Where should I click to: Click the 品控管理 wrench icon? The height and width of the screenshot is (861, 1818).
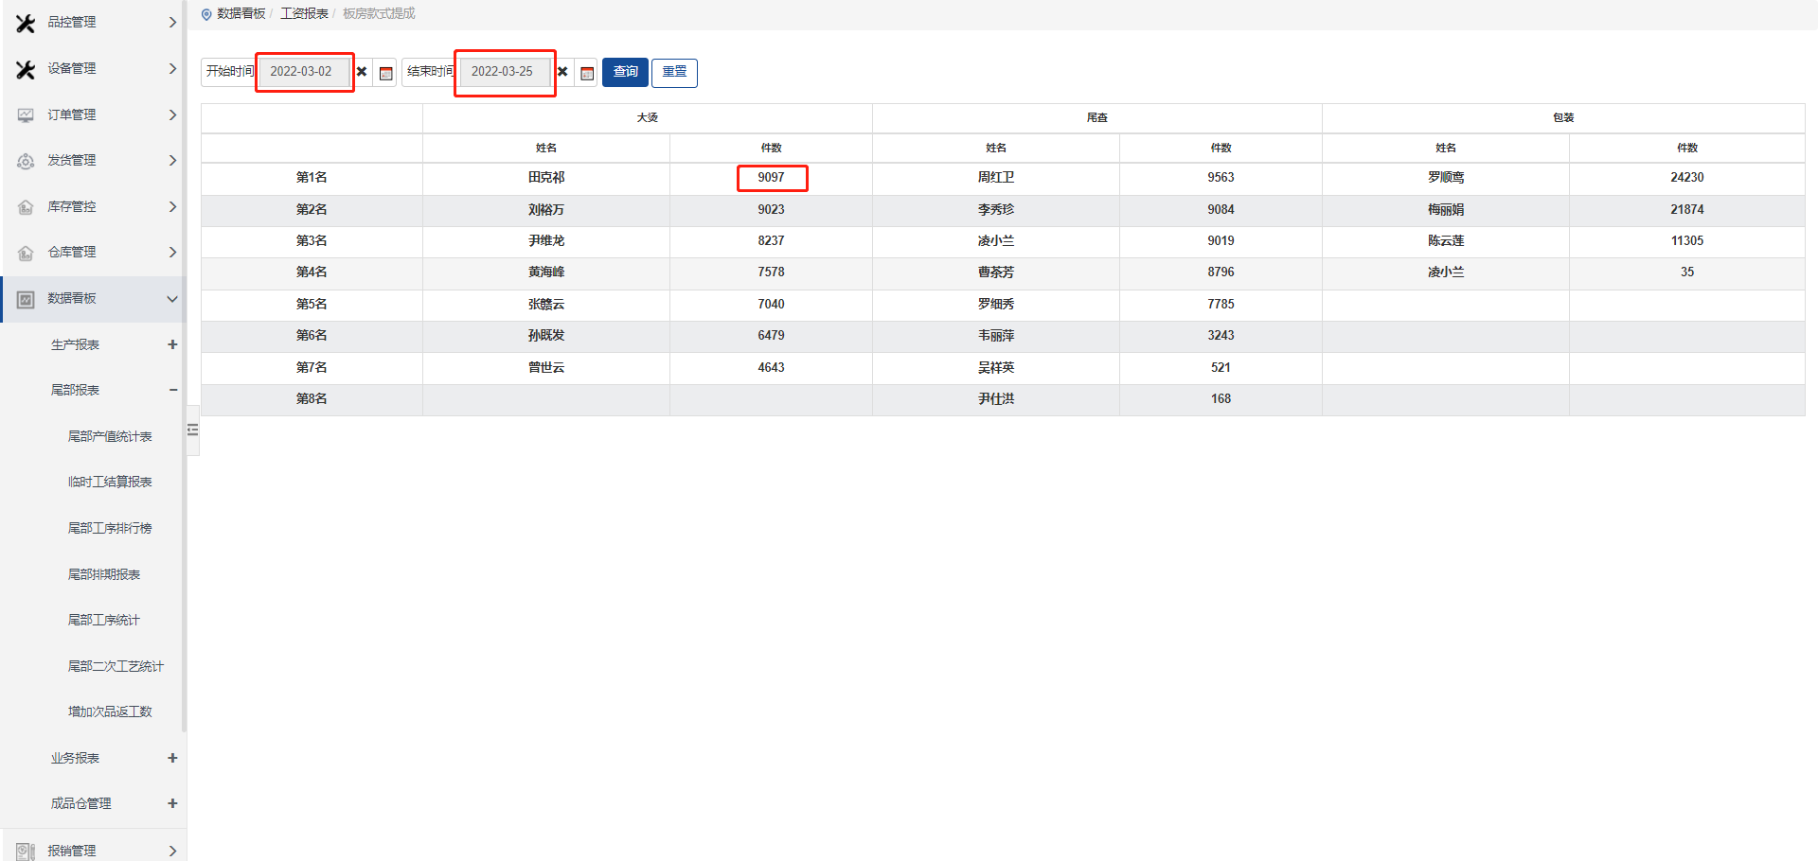click(26, 23)
